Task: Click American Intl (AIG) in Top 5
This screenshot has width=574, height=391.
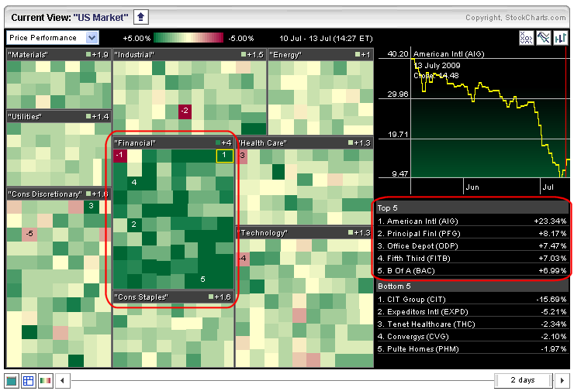Action: (472, 221)
